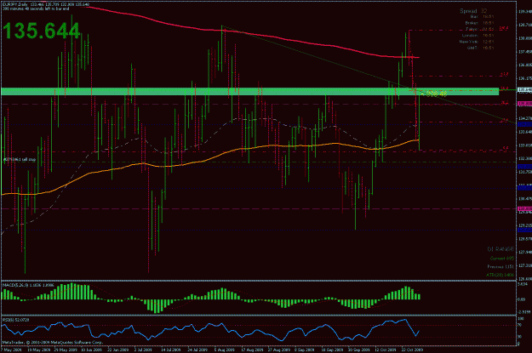Click the Tokyo clock row
The height and width of the screenshot is (353, 532).
pos(479,29)
